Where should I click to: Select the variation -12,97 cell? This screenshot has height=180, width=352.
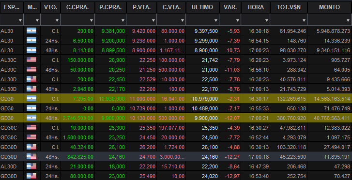(x=230, y=176)
